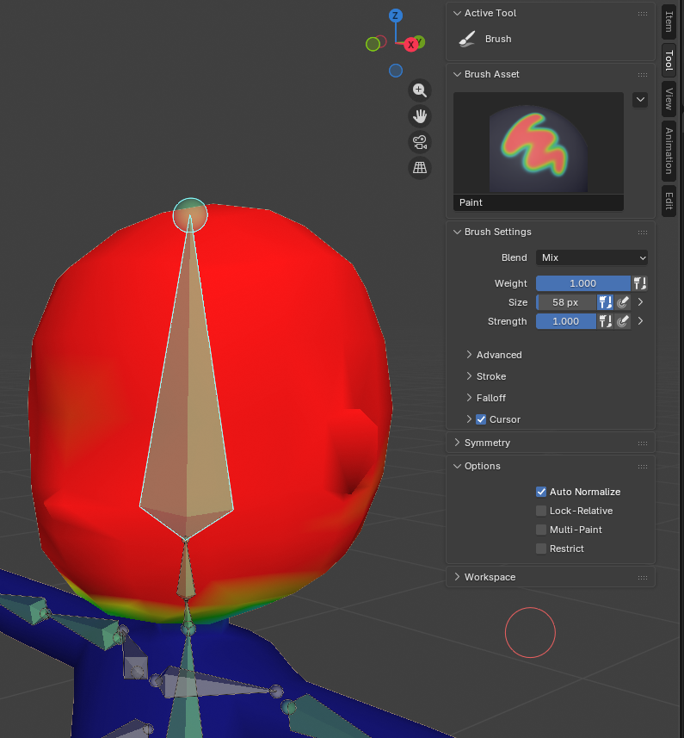Click the pan view hand icon

coord(420,116)
